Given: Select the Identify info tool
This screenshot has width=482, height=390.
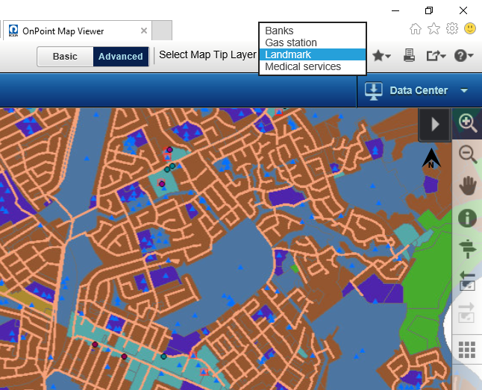Looking at the screenshot, I should pyautogui.click(x=468, y=218).
